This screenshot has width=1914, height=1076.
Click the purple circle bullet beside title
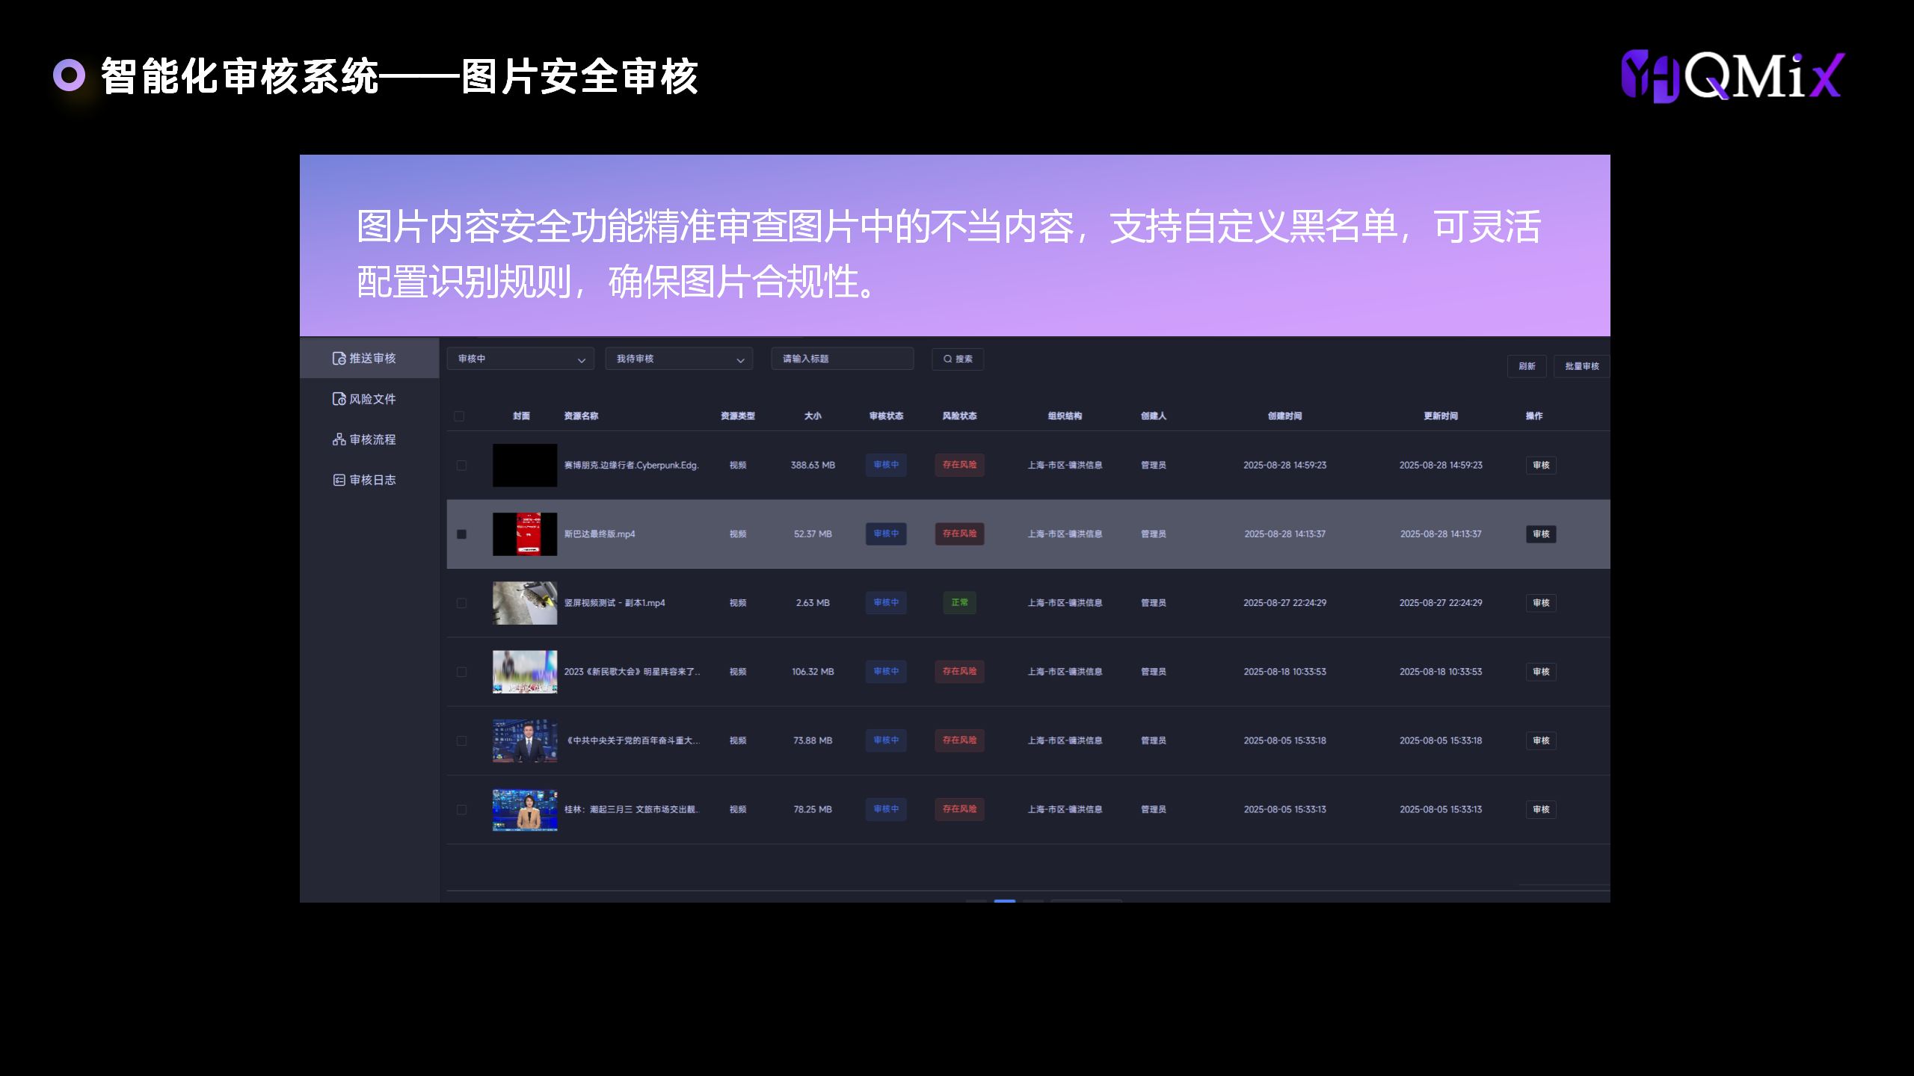[x=69, y=75]
